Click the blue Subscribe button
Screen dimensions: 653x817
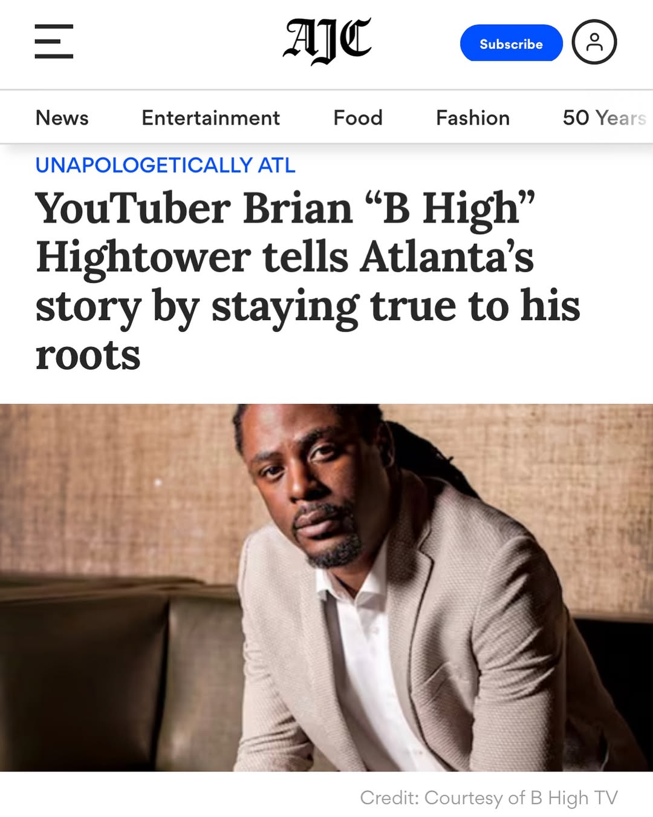coord(511,43)
